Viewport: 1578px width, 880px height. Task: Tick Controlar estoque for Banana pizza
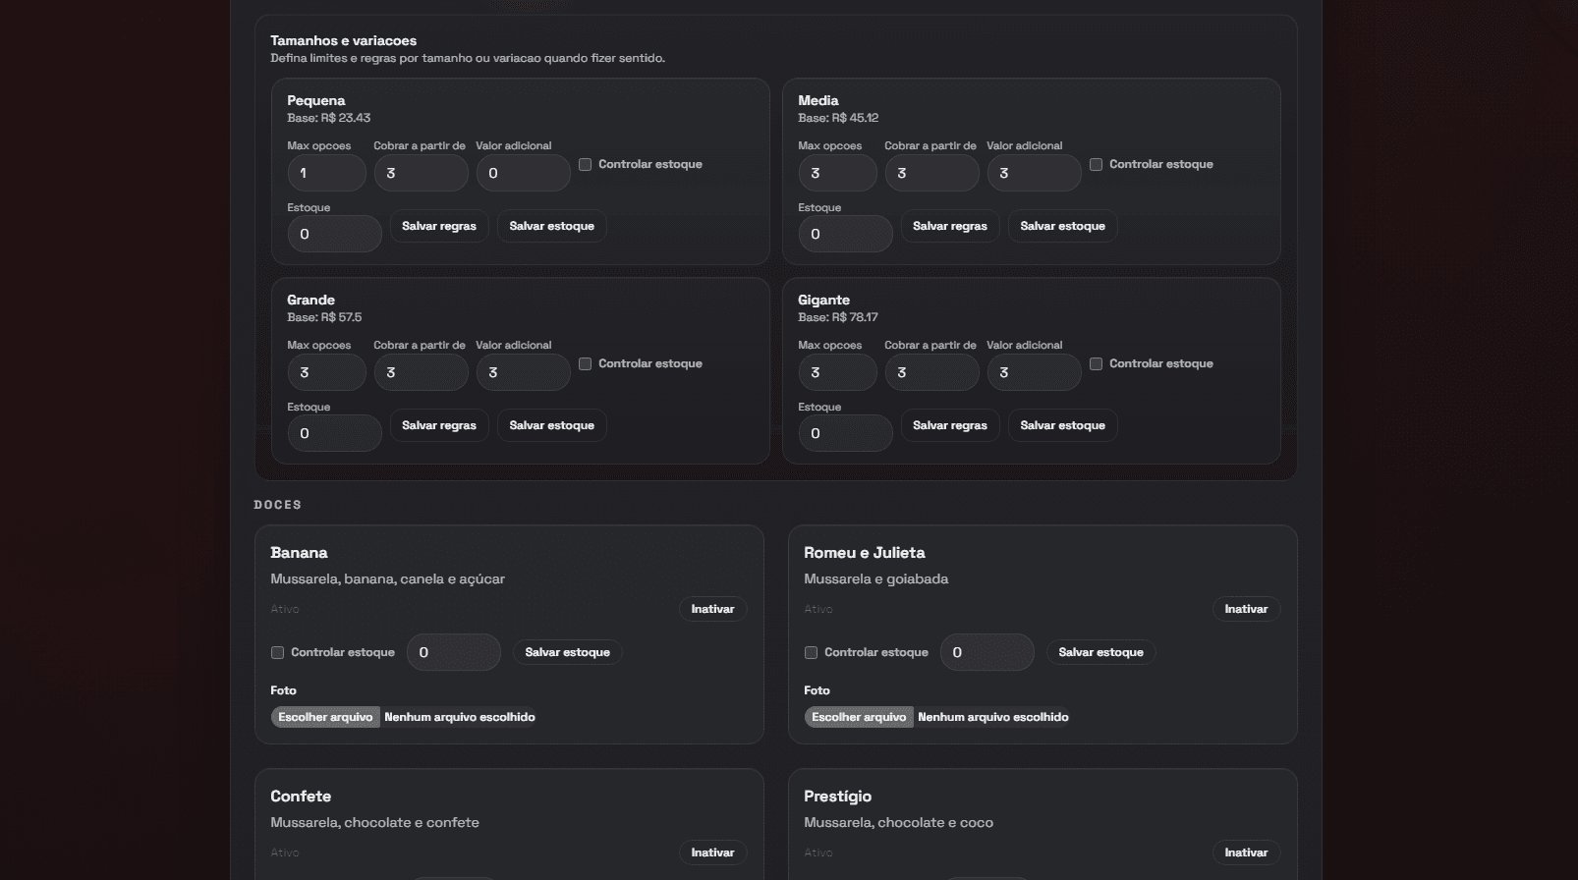(277, 653)
